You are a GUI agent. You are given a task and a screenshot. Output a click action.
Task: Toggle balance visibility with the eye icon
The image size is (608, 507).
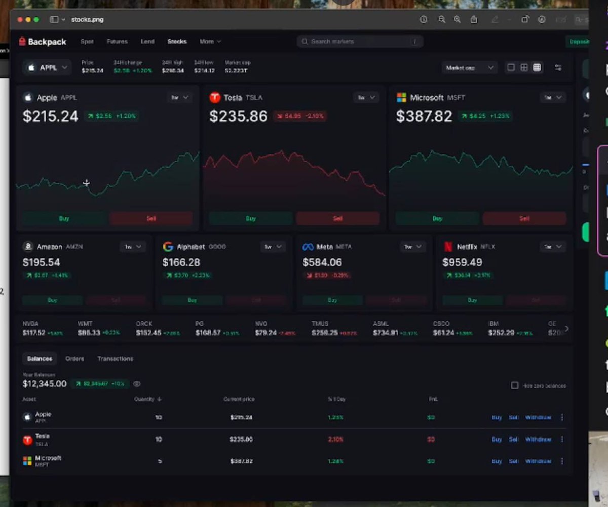point(137,384)
